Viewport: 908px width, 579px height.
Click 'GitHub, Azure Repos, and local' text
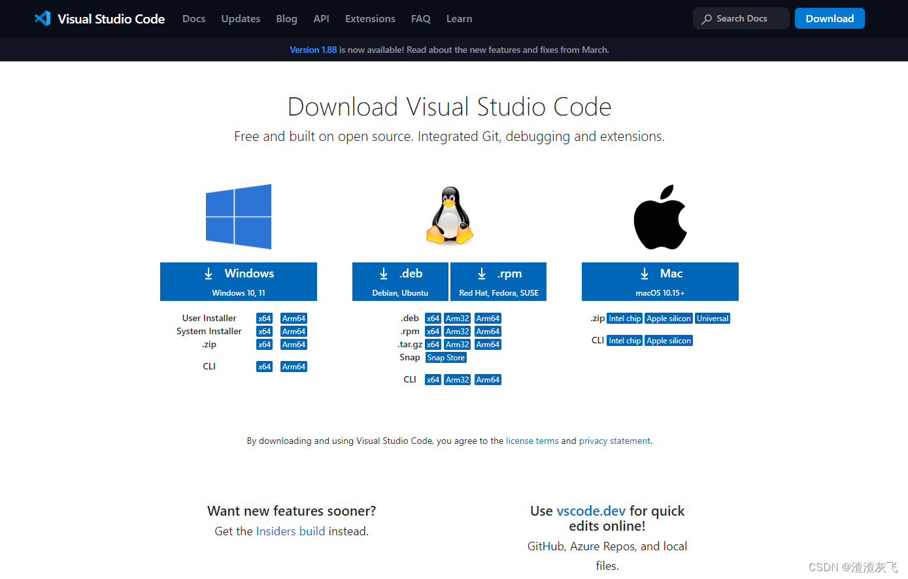[x=607, y=546]
